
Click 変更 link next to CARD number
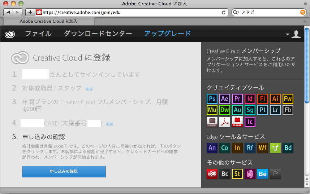tap(109, 124)
